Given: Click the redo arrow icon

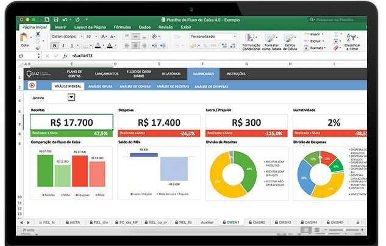Looking at the screenshot, I should coord(77,20).
